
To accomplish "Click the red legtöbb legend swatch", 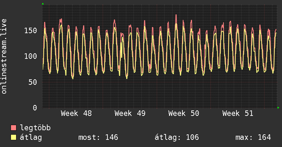I will tap(14, 128).
